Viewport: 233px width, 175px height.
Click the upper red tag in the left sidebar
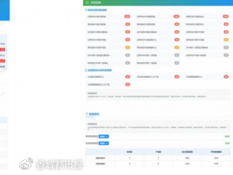click(x=2, y=50)
